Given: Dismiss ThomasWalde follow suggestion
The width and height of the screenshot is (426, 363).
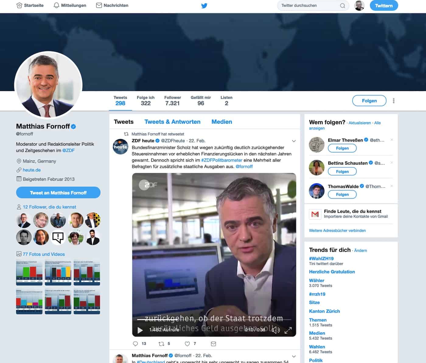Looking at the screenshot, I should tap(392, 186).
